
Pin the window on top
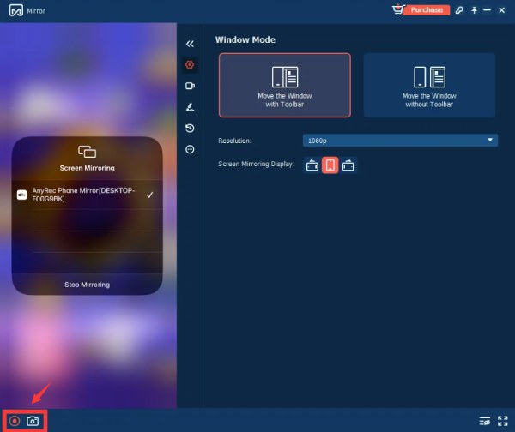pos(475,9)
